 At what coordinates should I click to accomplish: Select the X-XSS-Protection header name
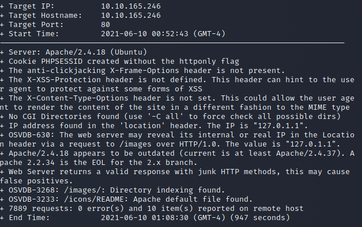(64, 80)
